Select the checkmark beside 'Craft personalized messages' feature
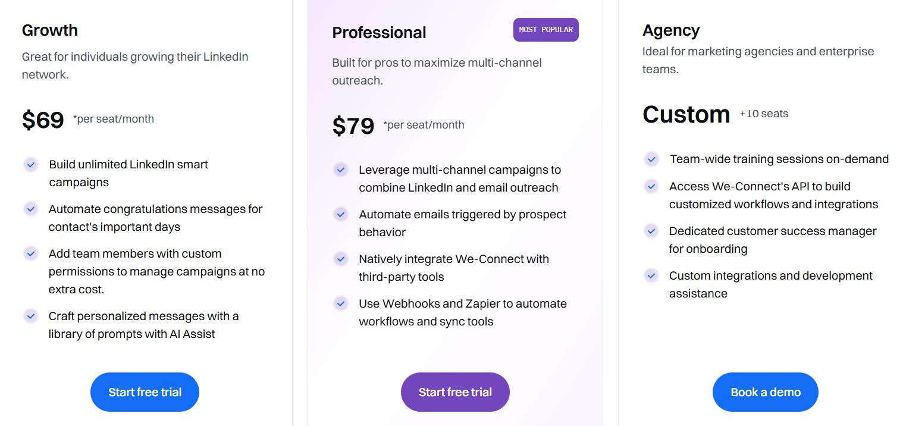The width and height of the screenshot is (906, 426). [31, 316]
